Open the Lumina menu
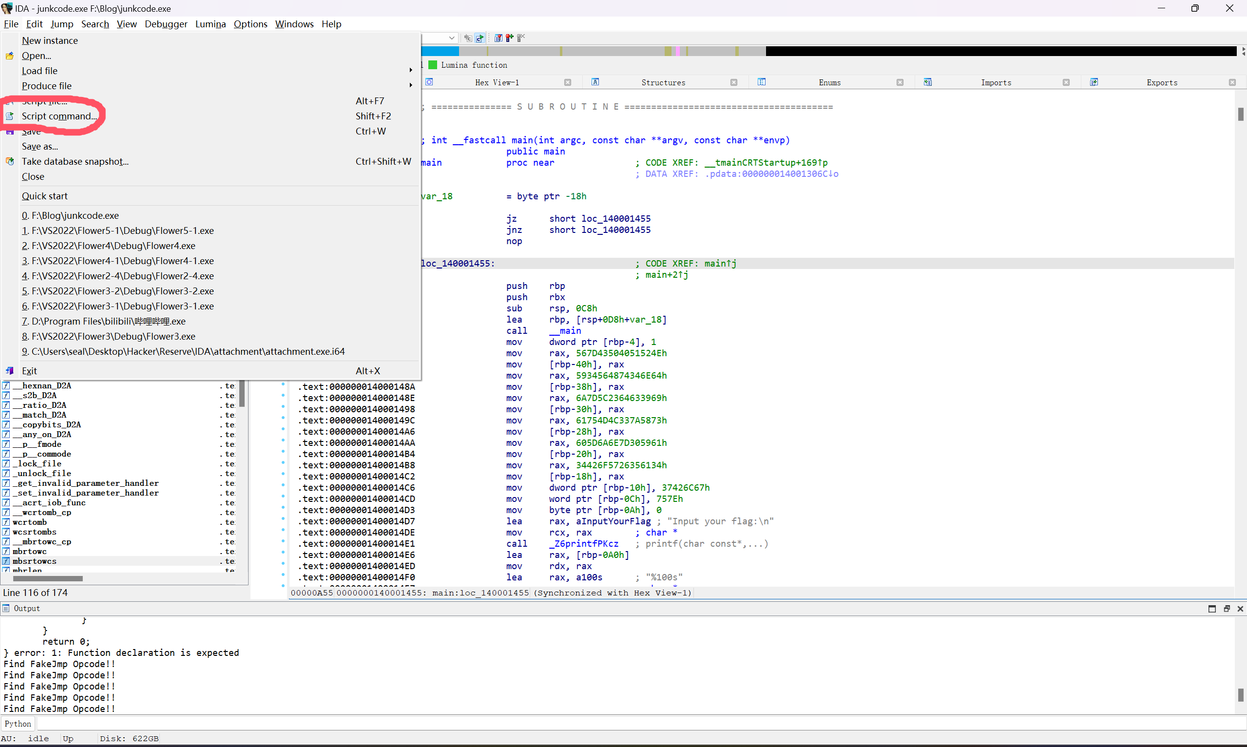 [x=211, y=24]
